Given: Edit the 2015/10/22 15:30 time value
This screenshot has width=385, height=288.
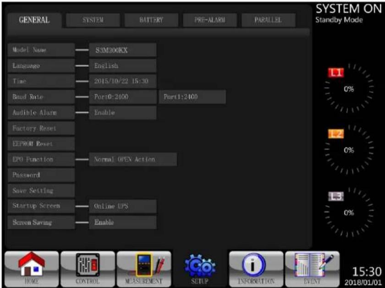Looking at the screenshot, I should (x=123, y=81).
